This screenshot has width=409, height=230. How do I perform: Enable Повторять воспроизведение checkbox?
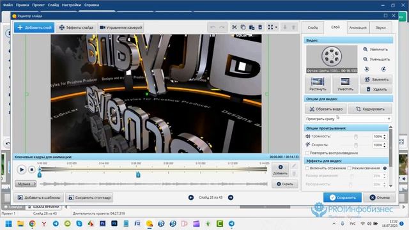307,153
